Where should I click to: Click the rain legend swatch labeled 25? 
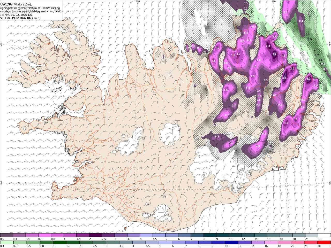coord(311,242)
